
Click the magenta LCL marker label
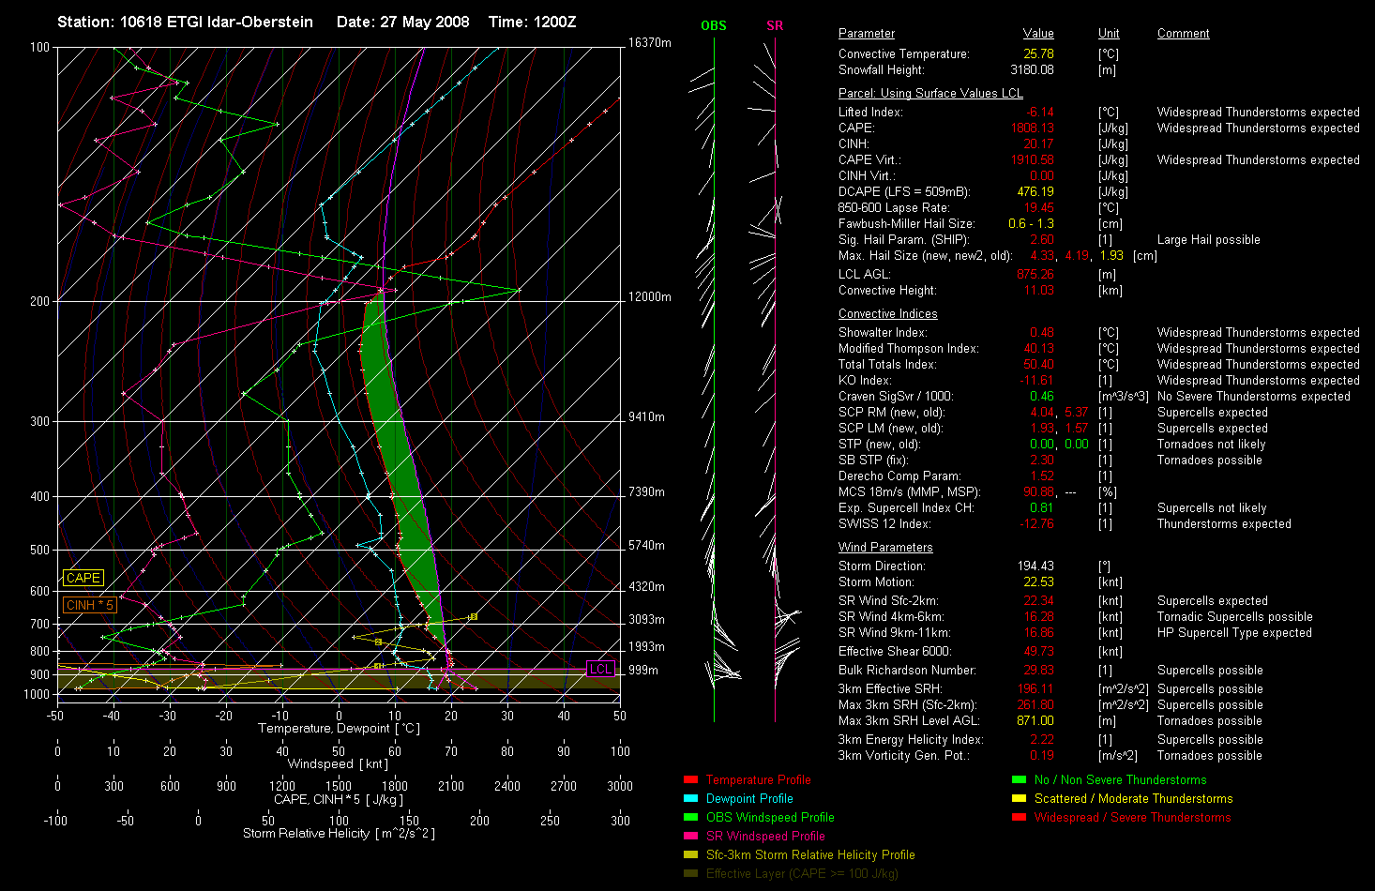[x=600, y=669]
